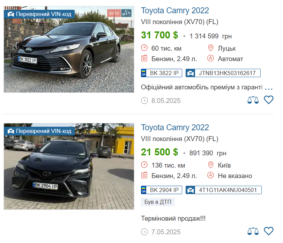Click the Автомат transmission icon
This screenshot has height=243, width=283.
(x=210, y=59)
